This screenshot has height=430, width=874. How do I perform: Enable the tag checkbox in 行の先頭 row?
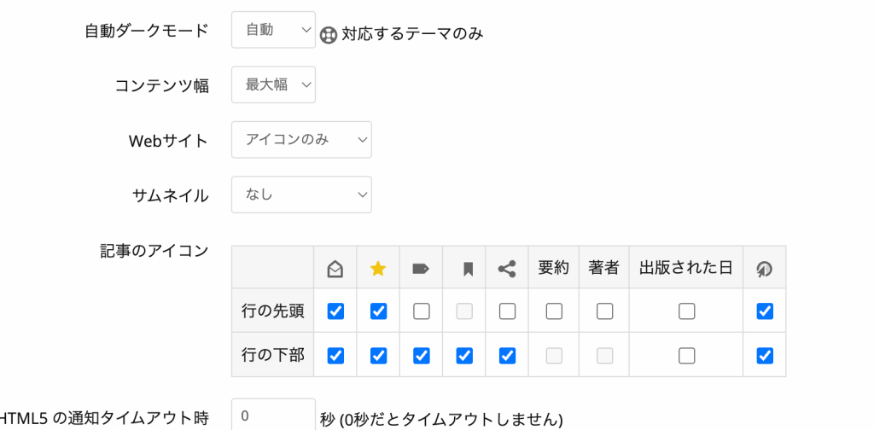click(x=421, y=311)
